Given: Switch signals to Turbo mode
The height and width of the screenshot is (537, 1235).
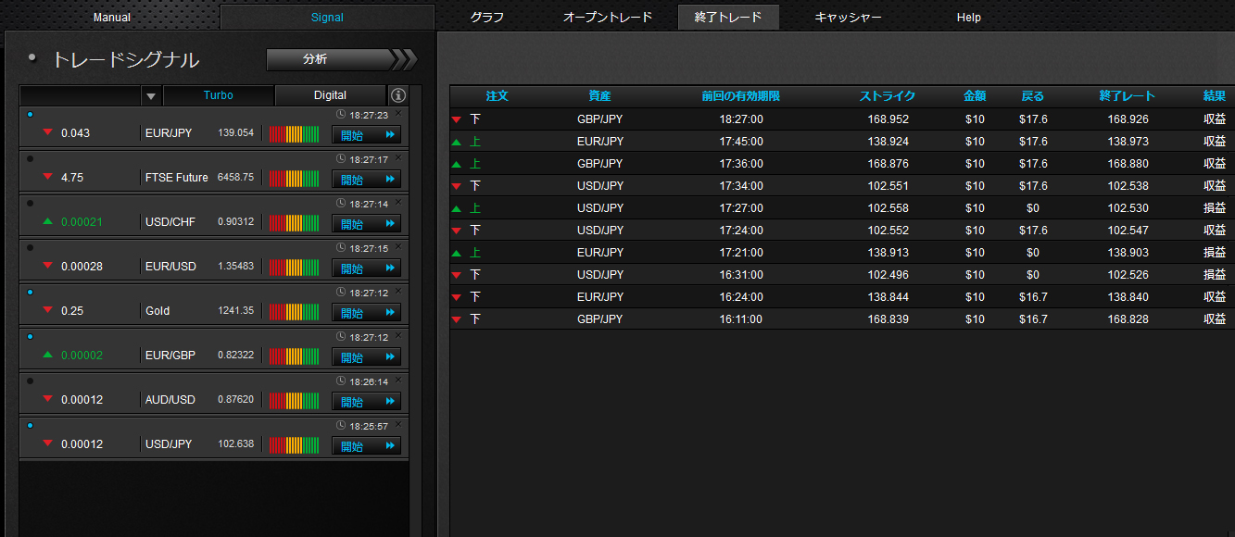Looking at the screenshot, I should pos(219,95).
